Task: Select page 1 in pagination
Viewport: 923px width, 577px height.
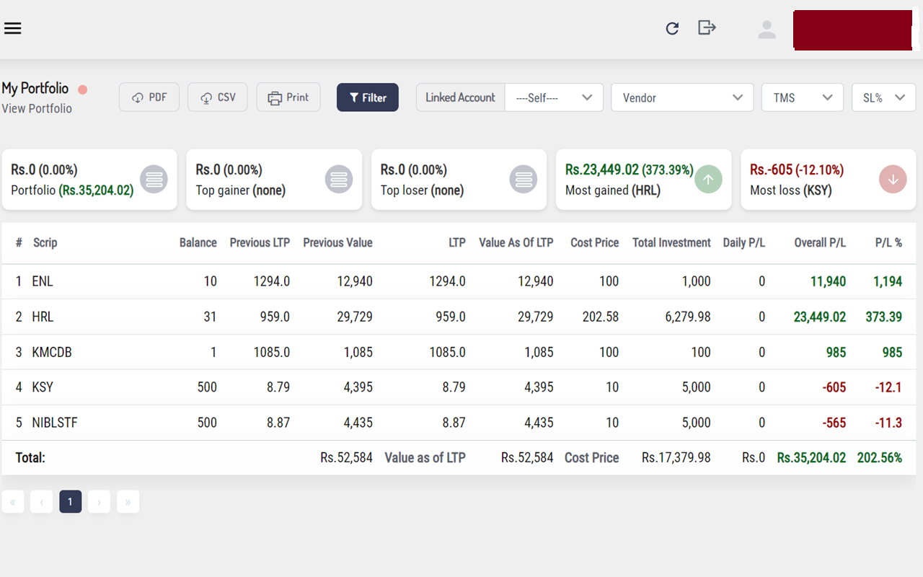Action: [x=70, y=502]
